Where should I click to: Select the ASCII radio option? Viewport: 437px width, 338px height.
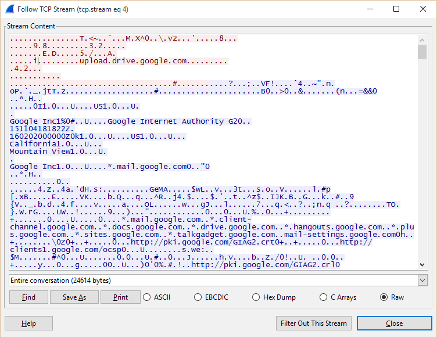click(x=148, y=297)
